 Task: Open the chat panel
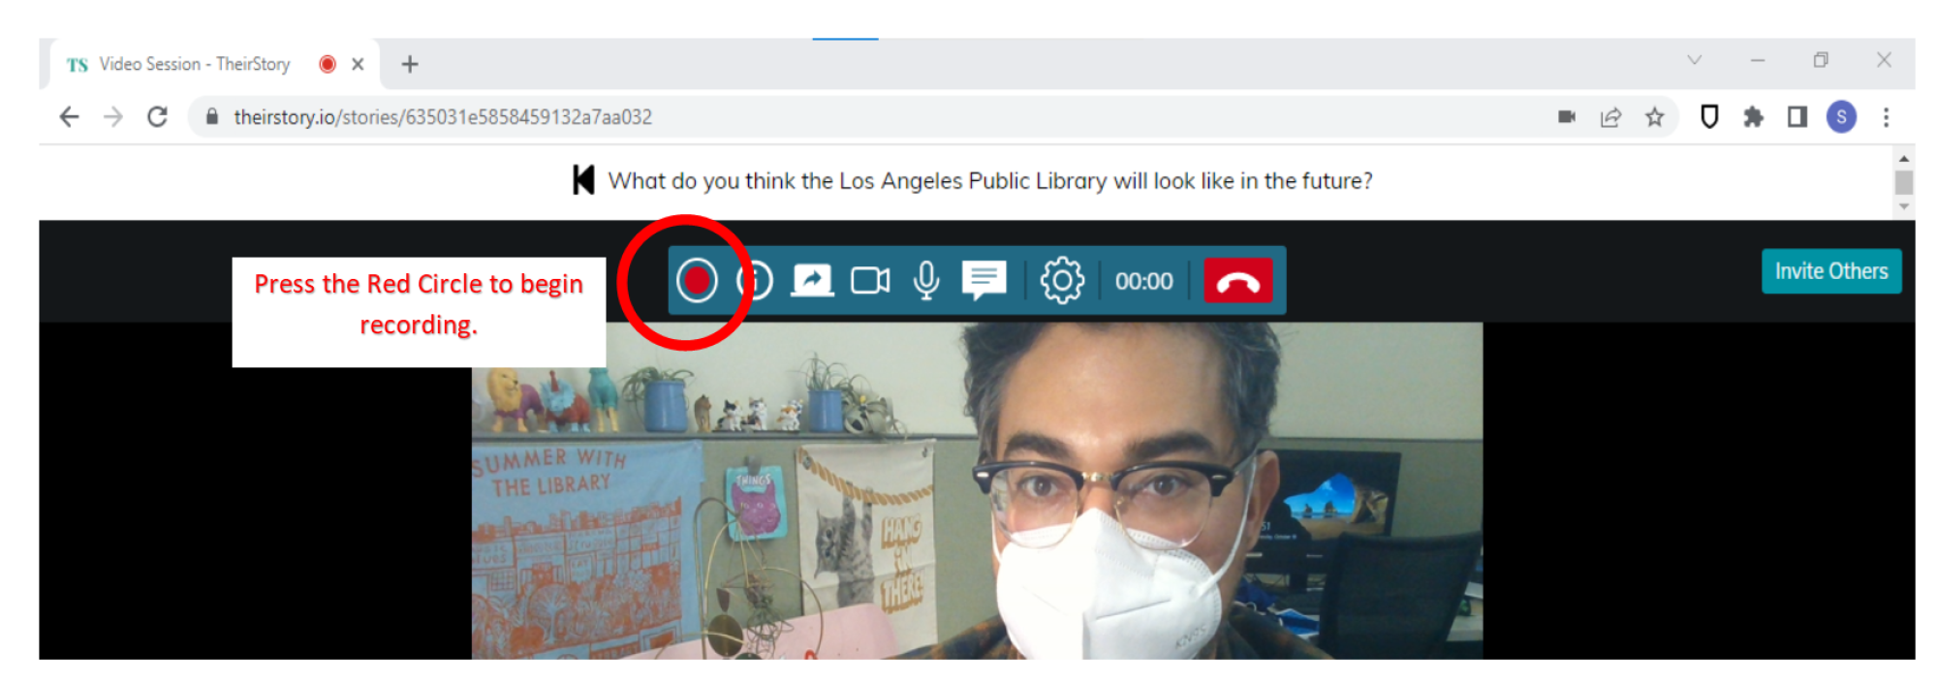[x=984, y=280]
